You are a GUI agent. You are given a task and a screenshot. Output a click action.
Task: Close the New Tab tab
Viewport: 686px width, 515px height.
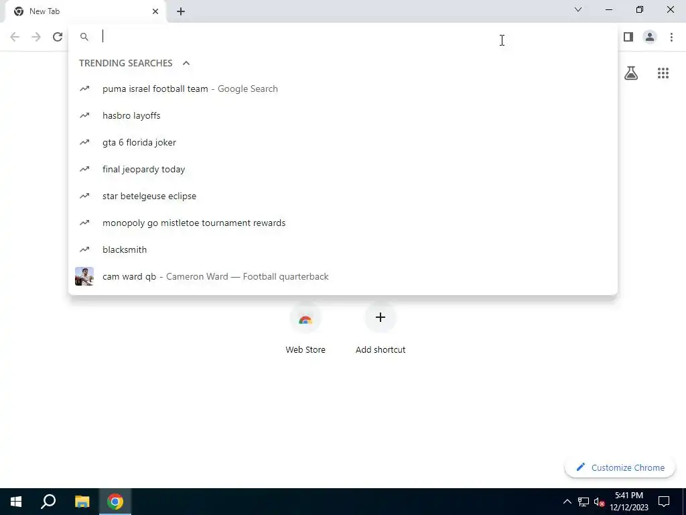pyautogui.click(x=155, y=11)
